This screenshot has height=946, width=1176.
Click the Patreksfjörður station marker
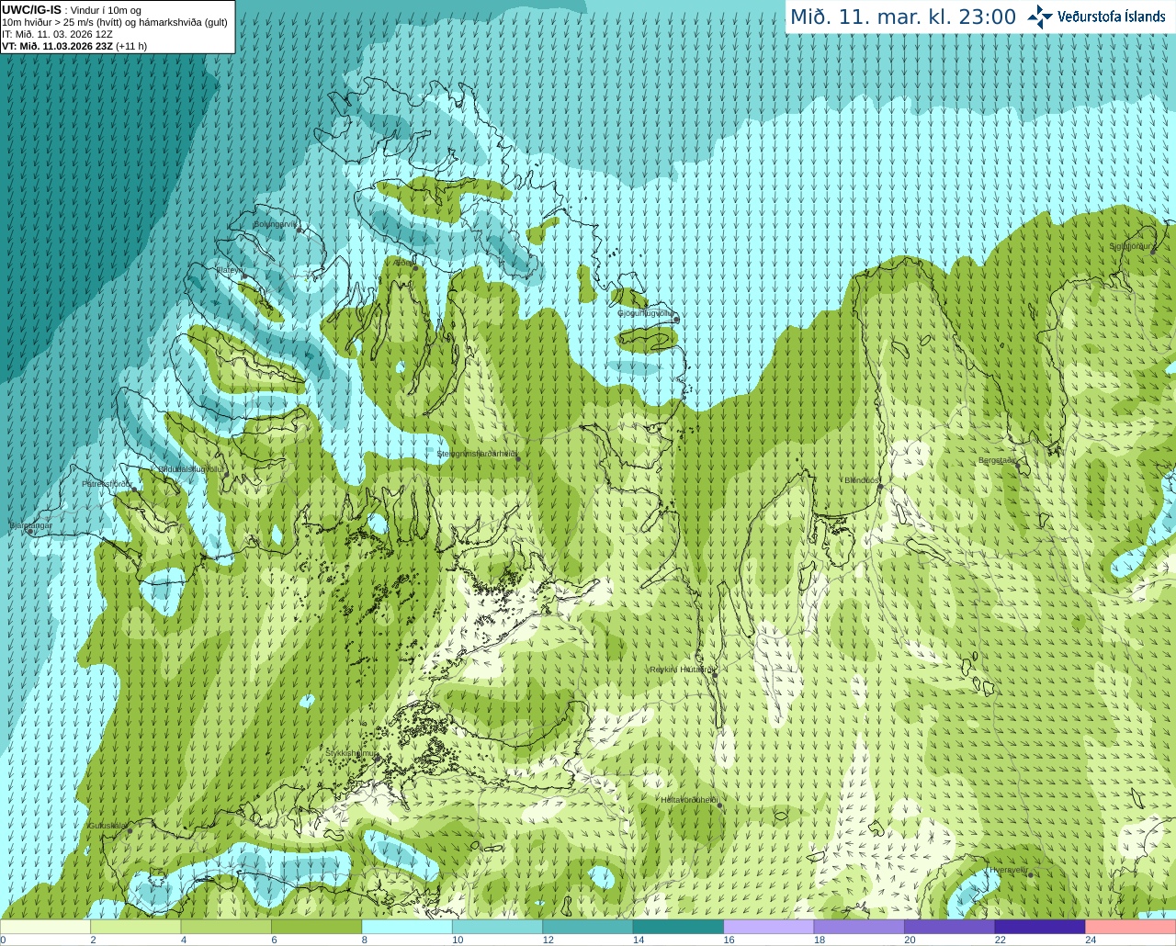point(136,489)
